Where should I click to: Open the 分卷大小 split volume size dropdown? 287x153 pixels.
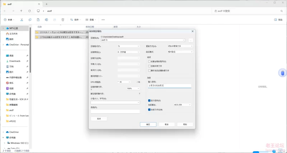(115, 102)
